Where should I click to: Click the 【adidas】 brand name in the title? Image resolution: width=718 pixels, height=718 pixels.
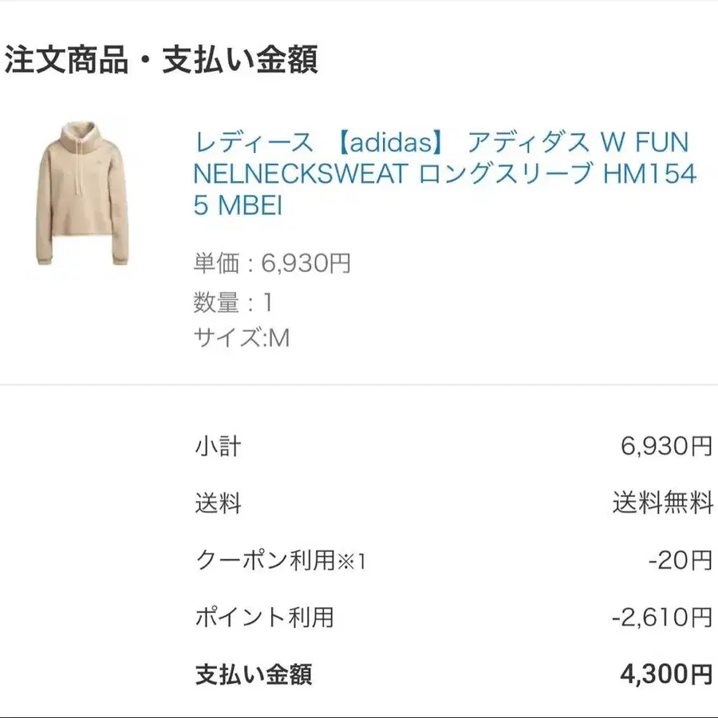(389, 143)
